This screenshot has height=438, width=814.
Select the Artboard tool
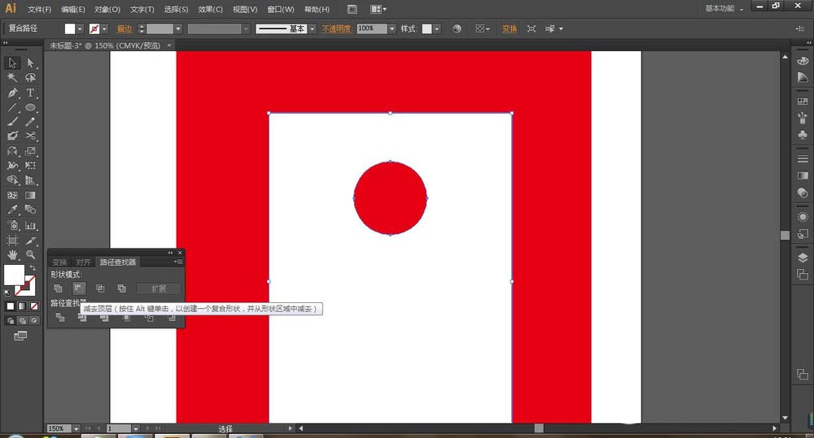coord(12,241)
